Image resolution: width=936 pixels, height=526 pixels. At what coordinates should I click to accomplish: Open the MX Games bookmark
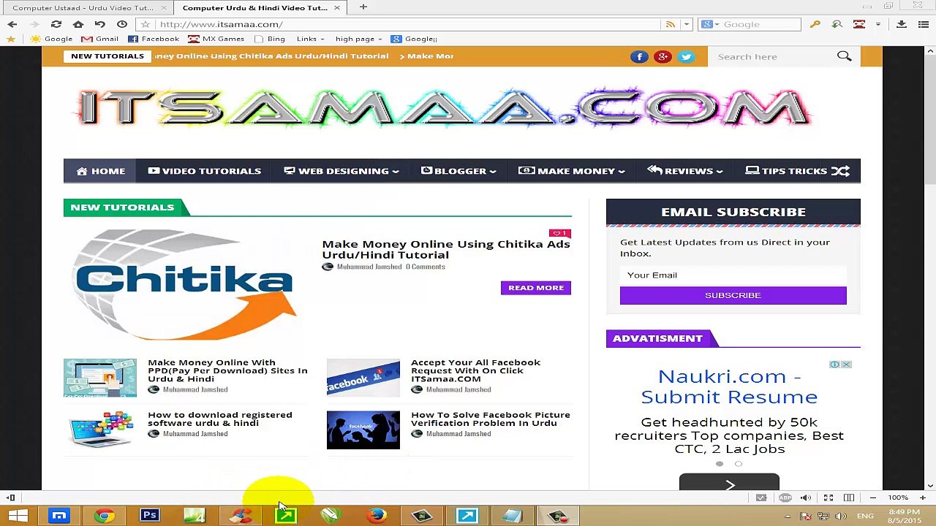(216, 39)
